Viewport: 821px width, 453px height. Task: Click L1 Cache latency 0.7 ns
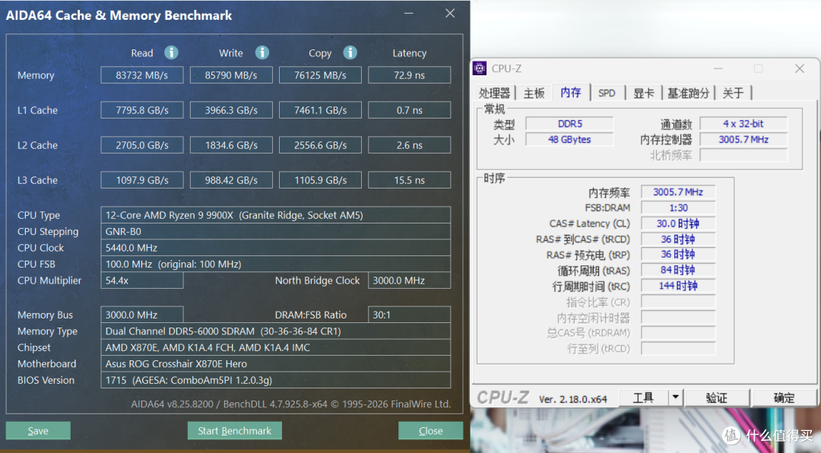(x=410, y=110)
